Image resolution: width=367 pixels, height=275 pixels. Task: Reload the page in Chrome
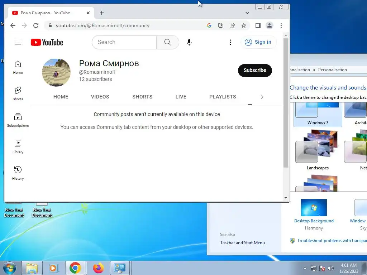(36, 25)
